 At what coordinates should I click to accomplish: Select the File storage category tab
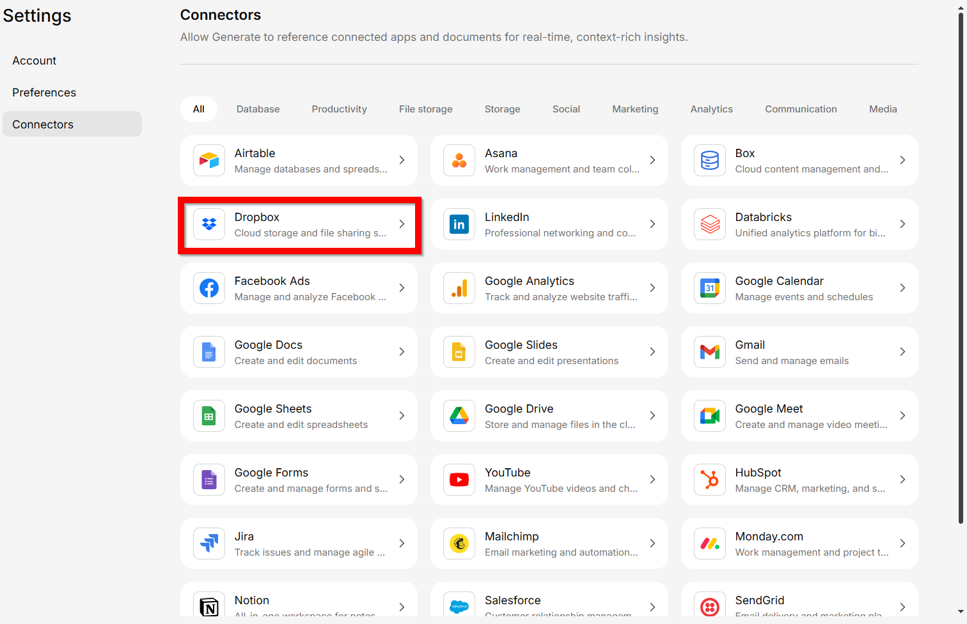coord(425,109)
